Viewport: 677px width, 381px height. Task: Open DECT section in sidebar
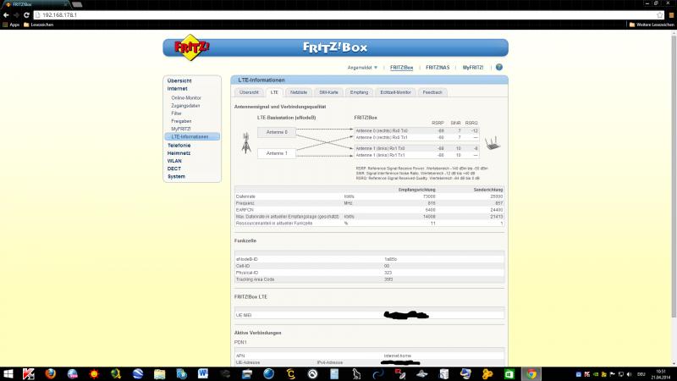[174, 168]
